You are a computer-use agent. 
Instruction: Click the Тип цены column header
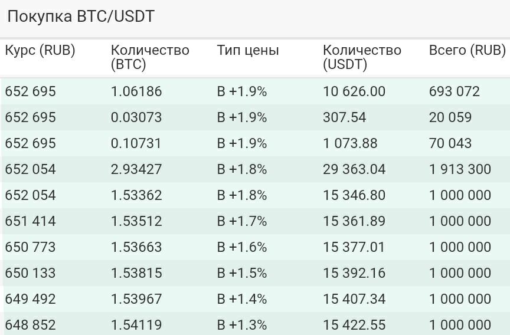(248, 50)
